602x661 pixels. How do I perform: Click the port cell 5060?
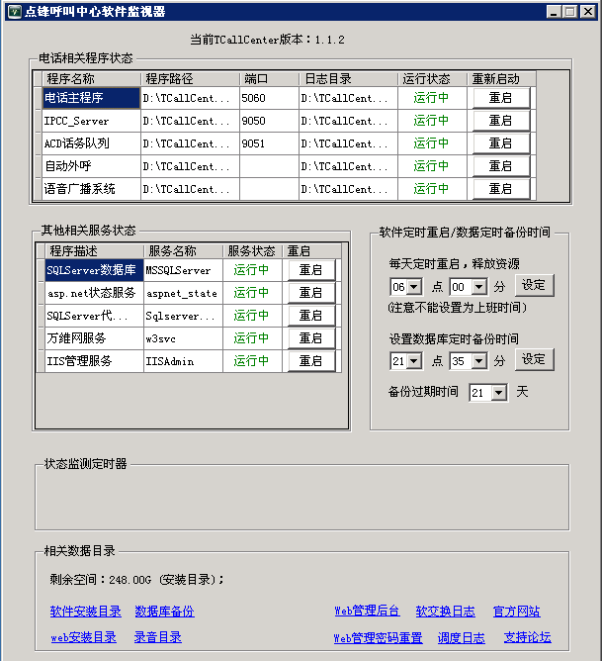[269, 98]
